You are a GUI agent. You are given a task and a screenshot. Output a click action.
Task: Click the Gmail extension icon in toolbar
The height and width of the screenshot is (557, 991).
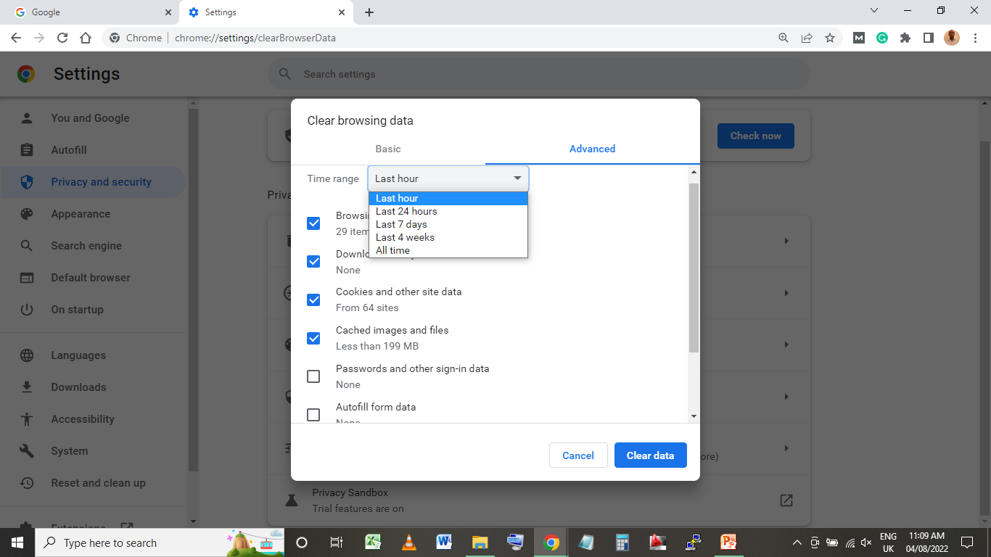[x=859, y=37]
